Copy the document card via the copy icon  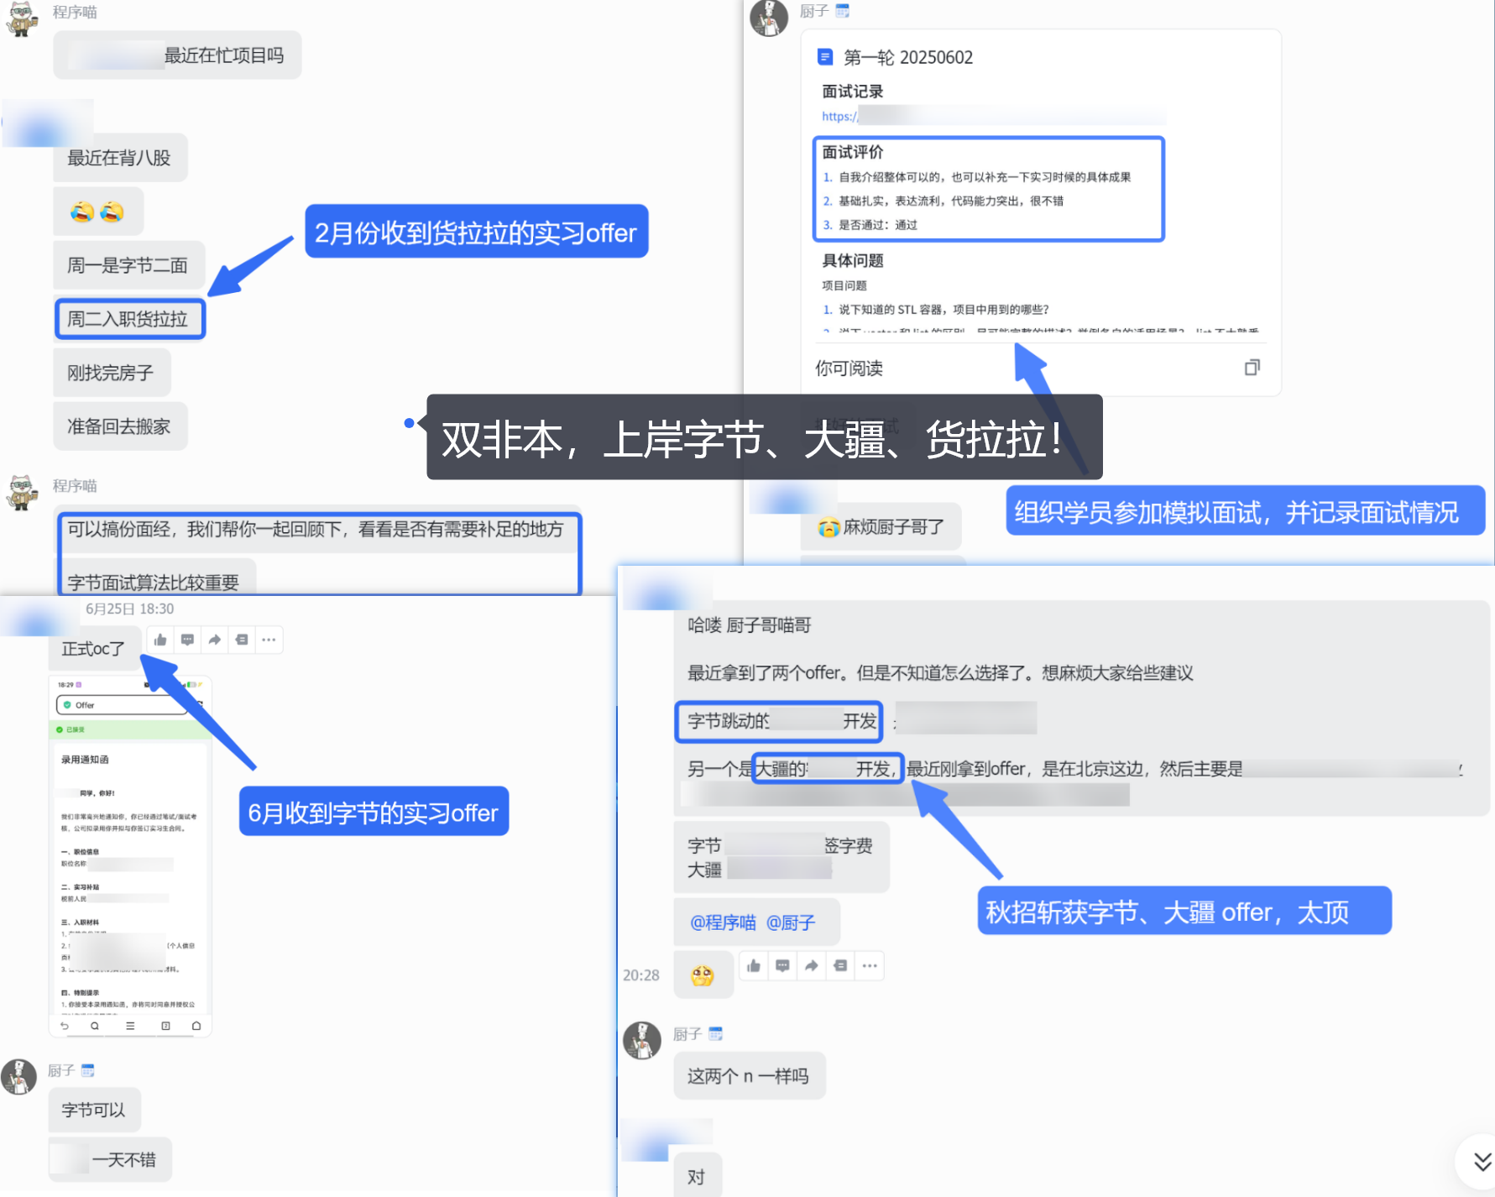(x=1252, y=368)
